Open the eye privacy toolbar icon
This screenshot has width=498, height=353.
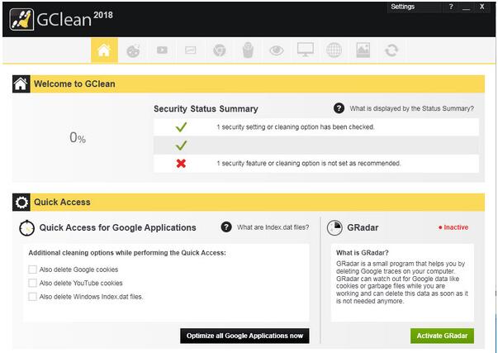tap(277, 50)
